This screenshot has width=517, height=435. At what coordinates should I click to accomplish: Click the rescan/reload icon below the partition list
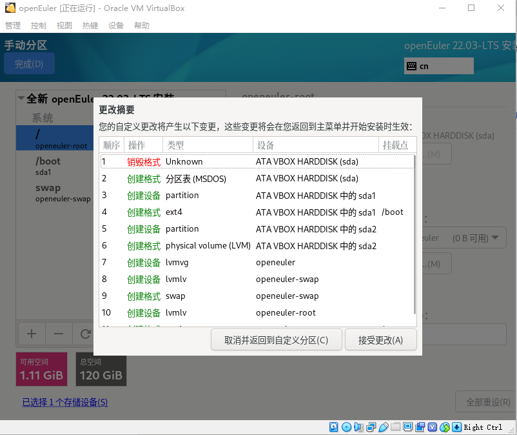[x=84, y=334]
